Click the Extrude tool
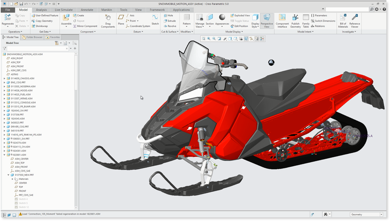The width and height of the screenshot is (390, 221). (x=170, y=21)
